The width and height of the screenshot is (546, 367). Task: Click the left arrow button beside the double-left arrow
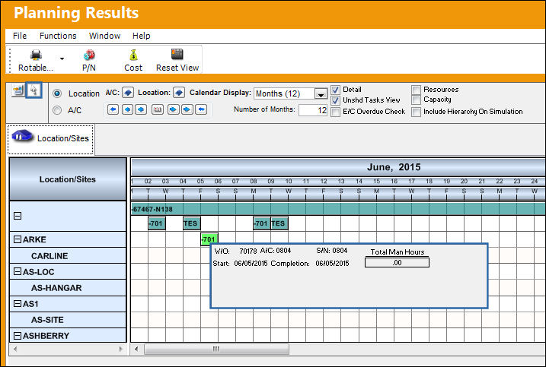[x=127, y=110]
